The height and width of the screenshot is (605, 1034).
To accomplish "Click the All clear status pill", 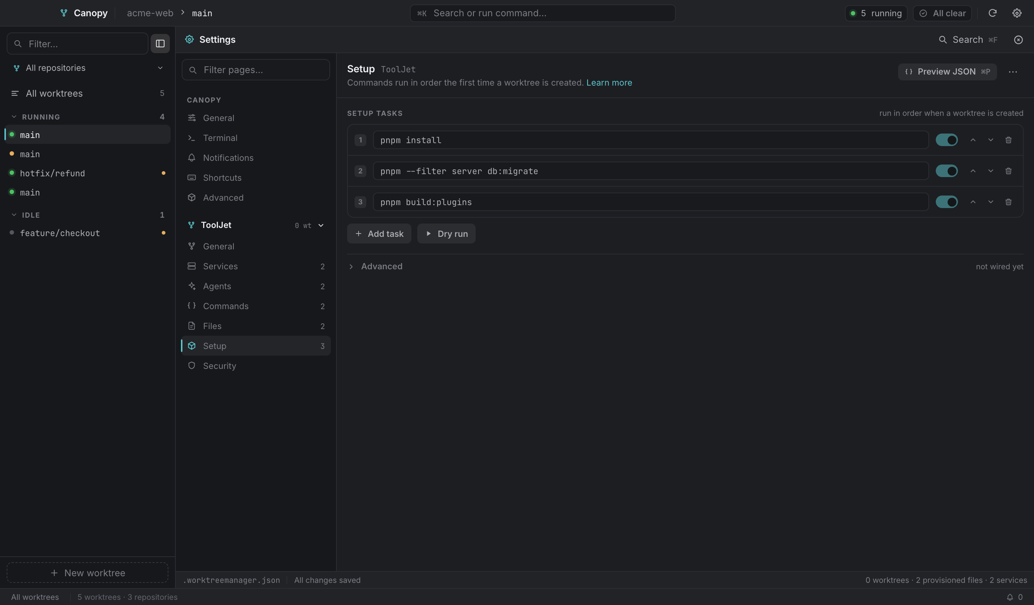I will point(942,13).
